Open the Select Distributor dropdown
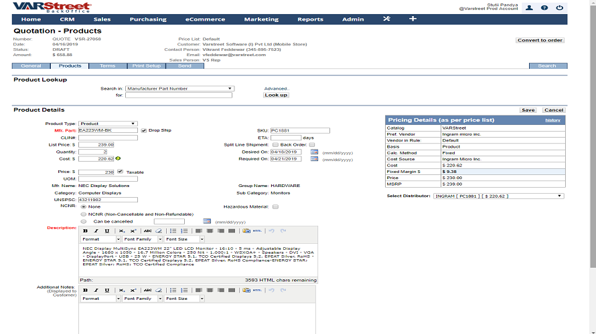The height and width of the screenshot is (334, 596). [498, 196]
